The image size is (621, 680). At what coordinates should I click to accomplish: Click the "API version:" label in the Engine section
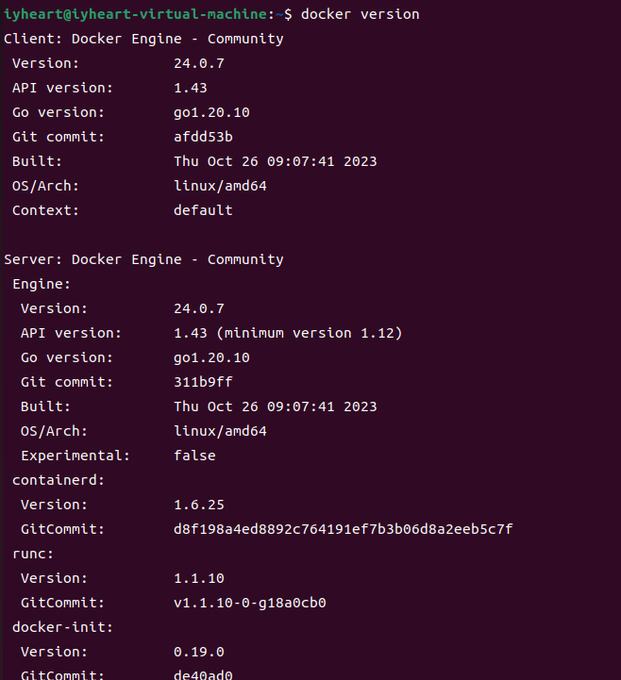[x=71, y=333]
